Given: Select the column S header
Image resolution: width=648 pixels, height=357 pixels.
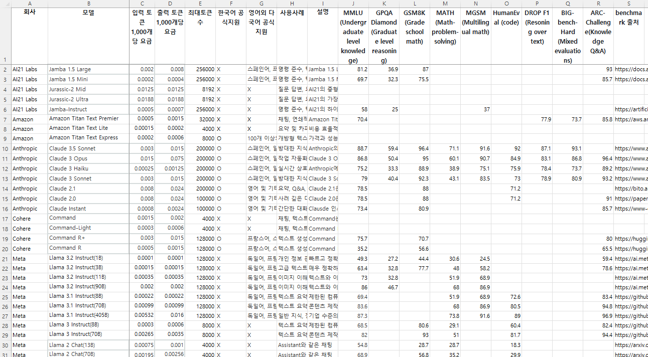Looking at the screenshot, I should 629,4.
